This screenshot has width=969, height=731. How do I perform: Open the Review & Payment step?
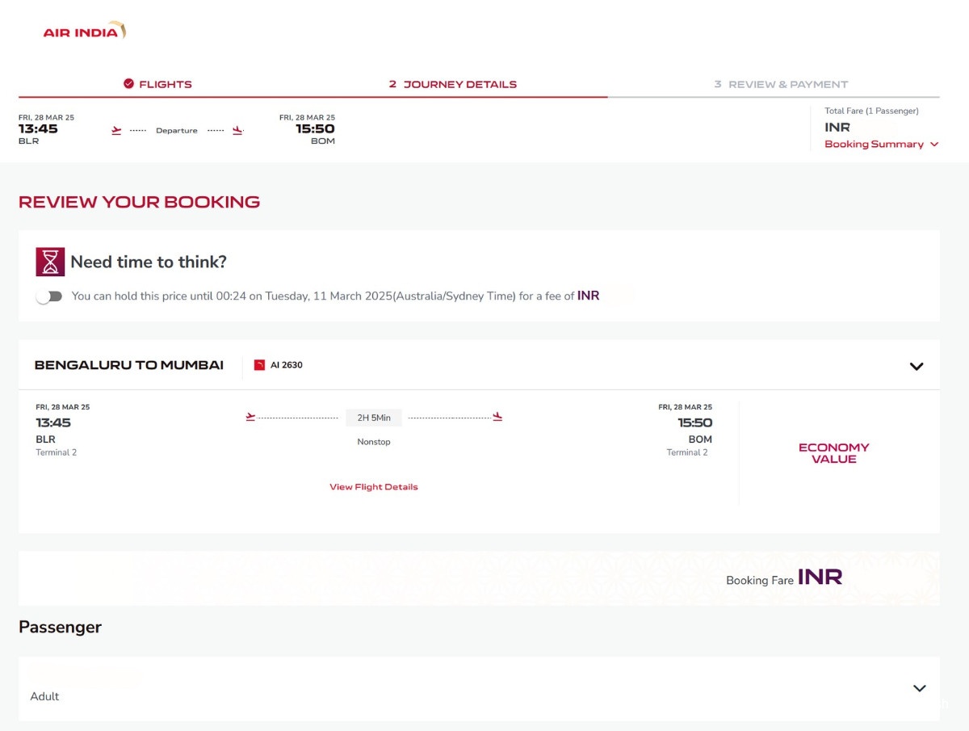[781, 84]
